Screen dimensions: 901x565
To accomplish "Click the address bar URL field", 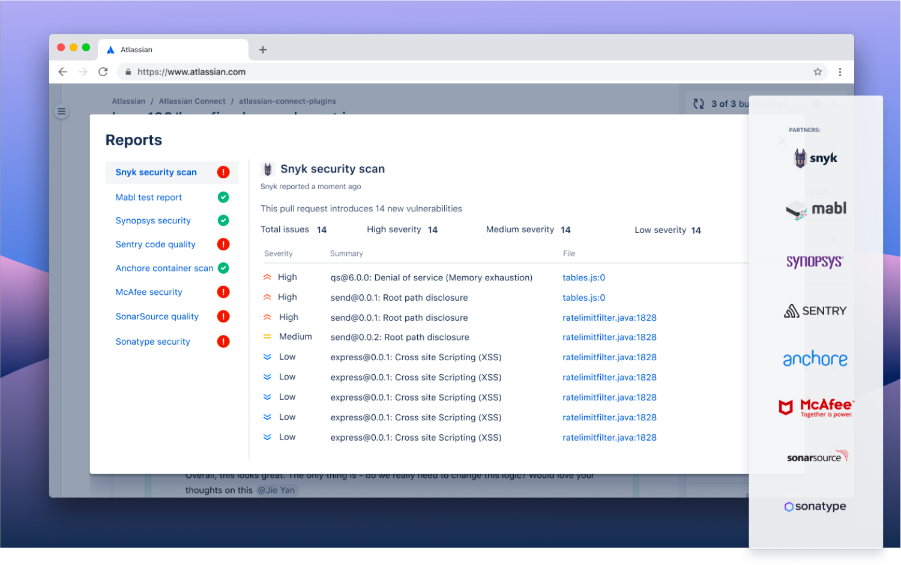I will click(473, 72).
